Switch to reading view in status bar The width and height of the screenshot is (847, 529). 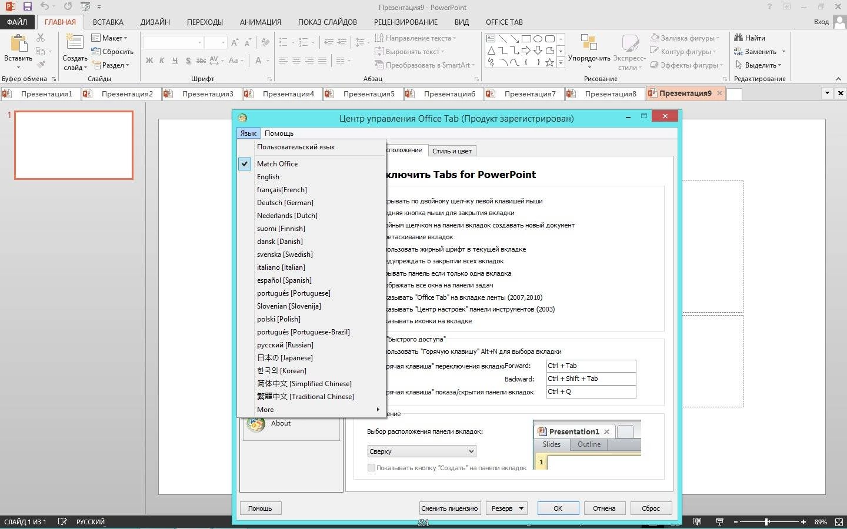(697, 522)
